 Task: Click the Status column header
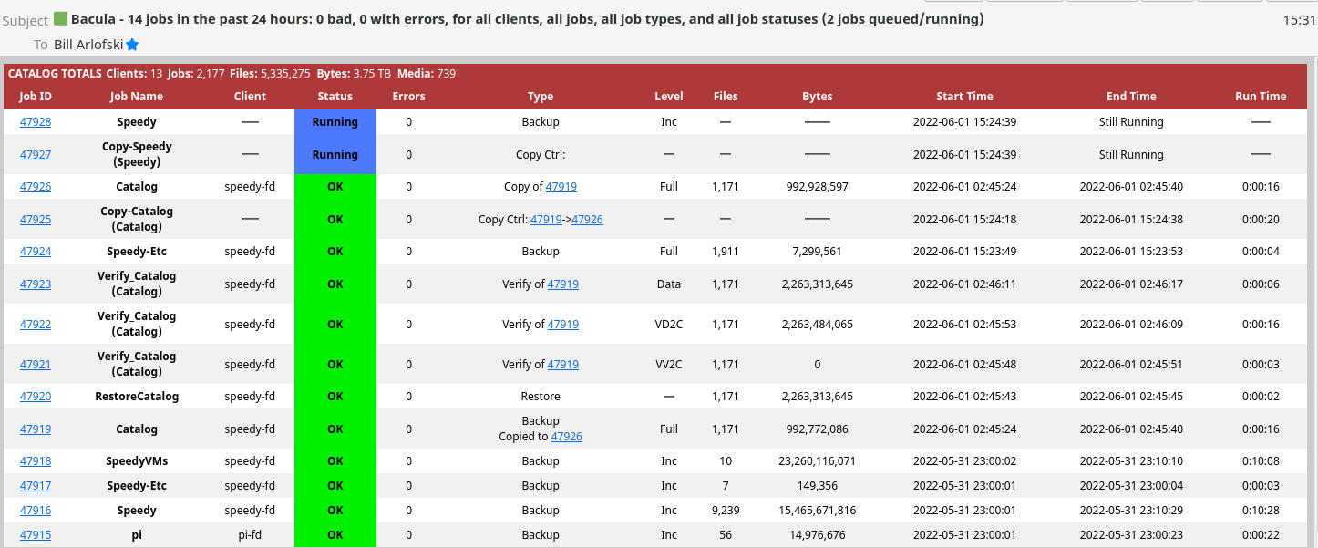pos(335,97)
